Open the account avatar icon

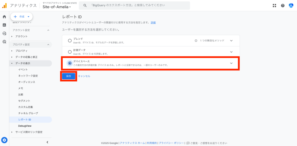[291, 6]
